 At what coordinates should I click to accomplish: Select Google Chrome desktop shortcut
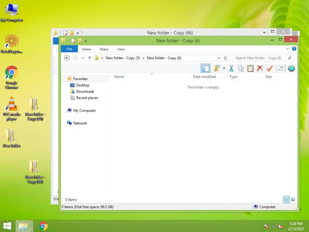[12, 77]
